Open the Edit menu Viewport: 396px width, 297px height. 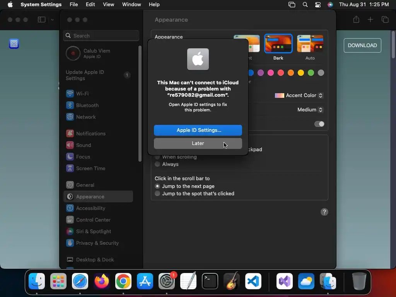pos(90,5)
